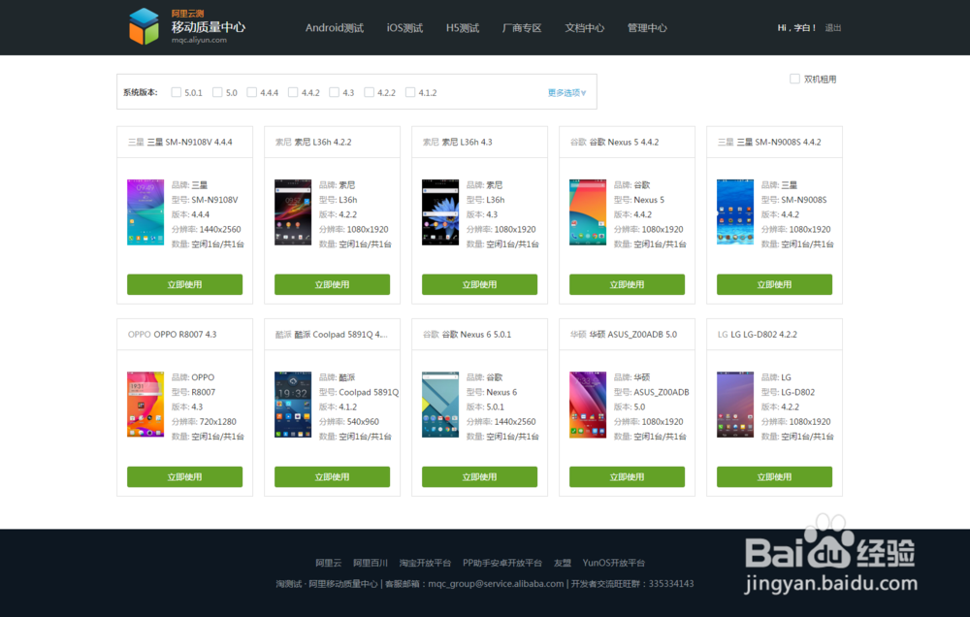Click the mqc_group@service.alibaba.com email

click(x=496, y=584)
